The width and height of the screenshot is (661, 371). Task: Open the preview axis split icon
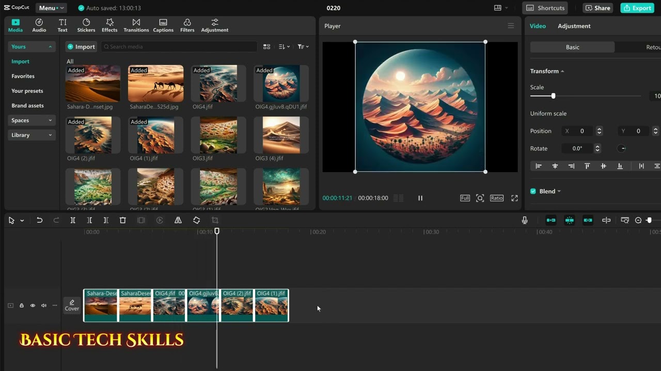click(606, 220)
